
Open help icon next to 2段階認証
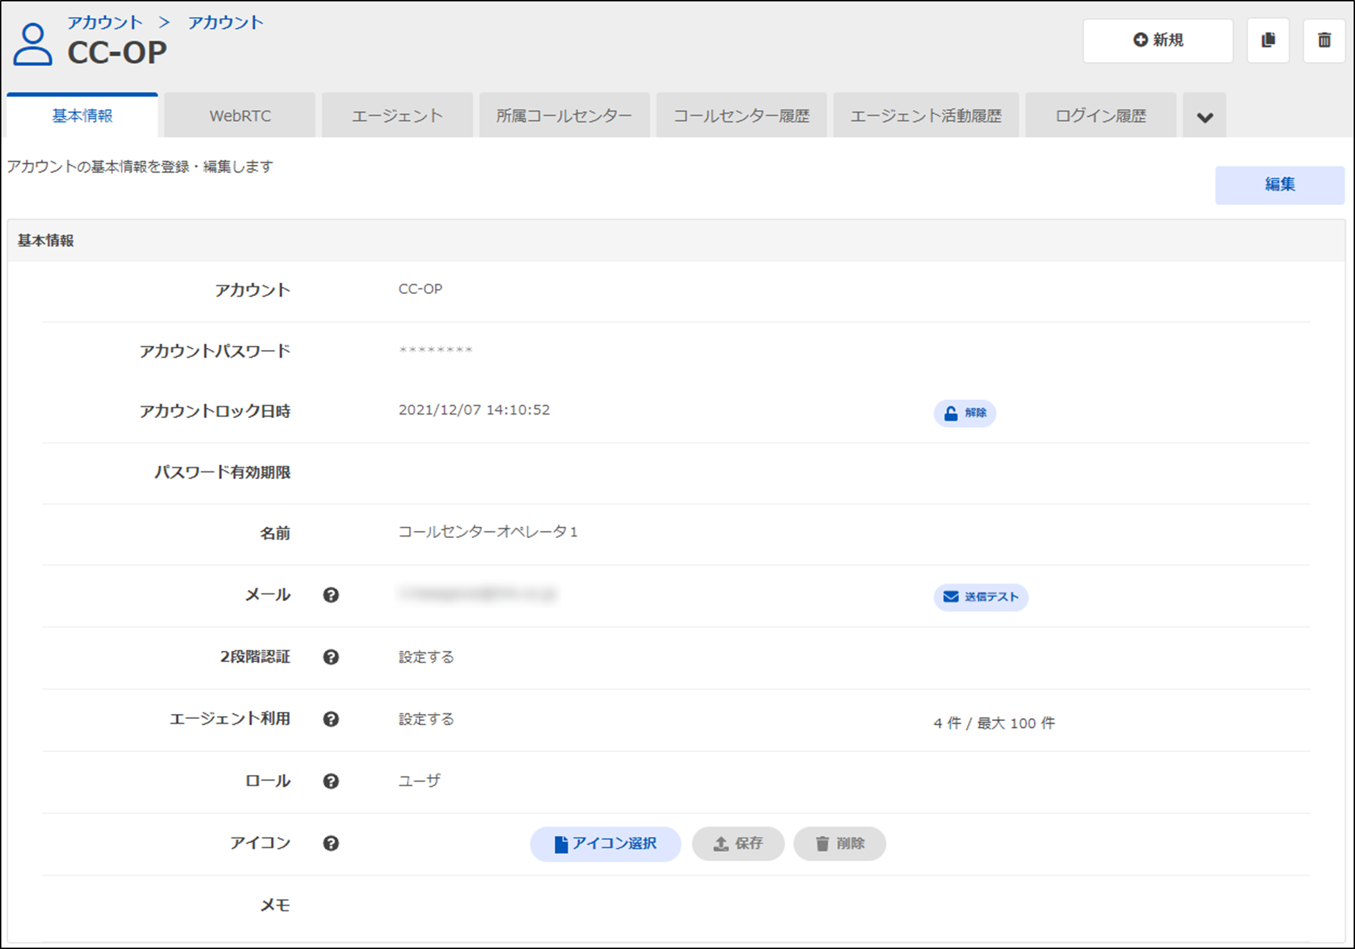331,656
